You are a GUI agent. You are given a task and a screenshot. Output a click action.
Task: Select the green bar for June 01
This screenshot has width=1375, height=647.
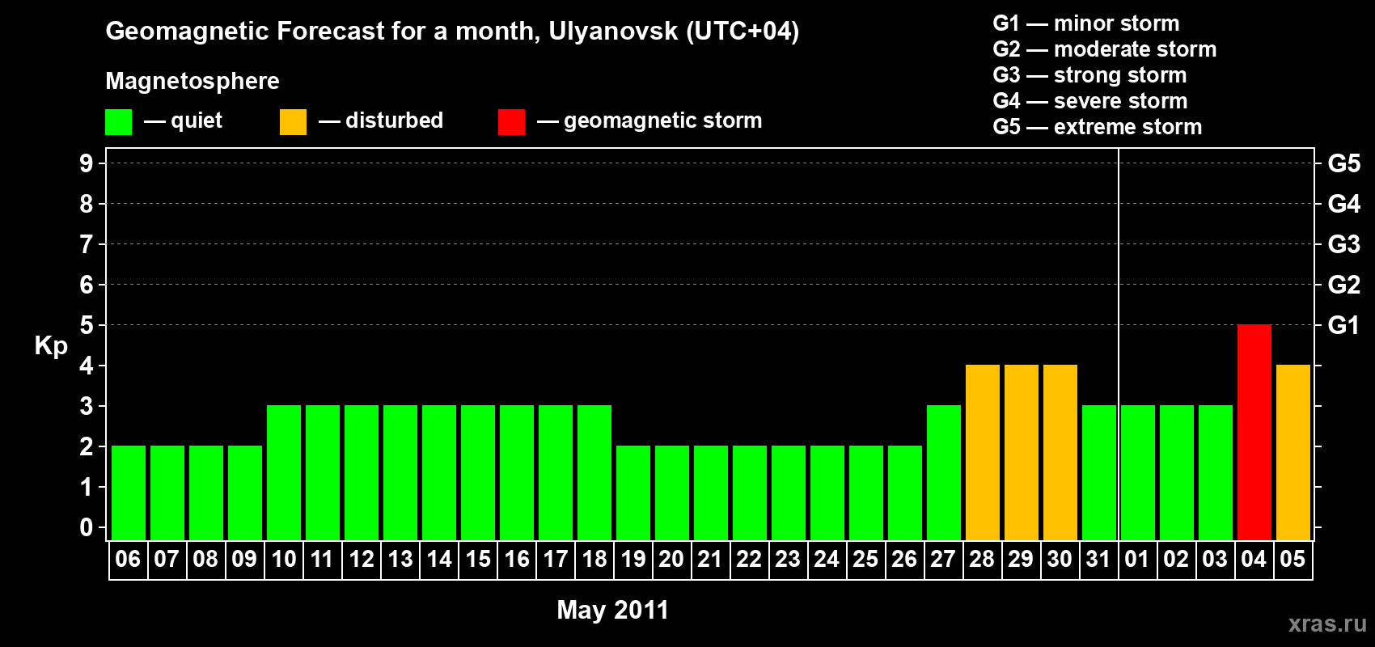point(1138,472)
